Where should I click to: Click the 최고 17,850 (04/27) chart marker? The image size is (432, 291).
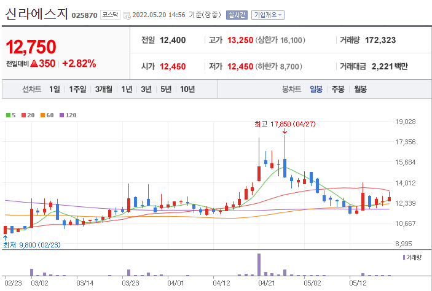click(285, 124)
